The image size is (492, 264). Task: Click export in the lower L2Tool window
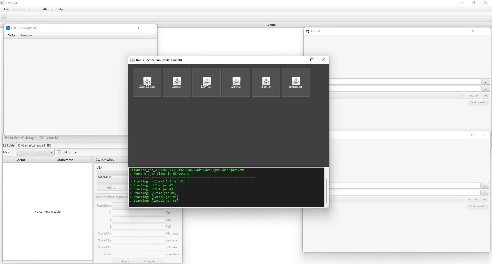tap(473, 199)
